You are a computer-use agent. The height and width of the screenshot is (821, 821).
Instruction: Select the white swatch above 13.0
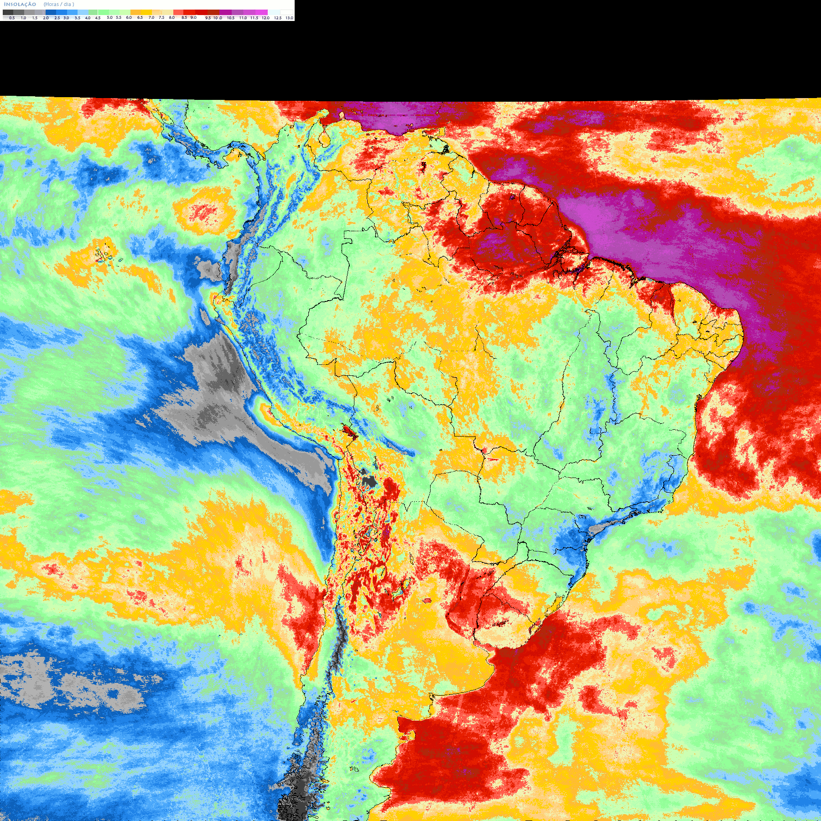coord(286,12)
